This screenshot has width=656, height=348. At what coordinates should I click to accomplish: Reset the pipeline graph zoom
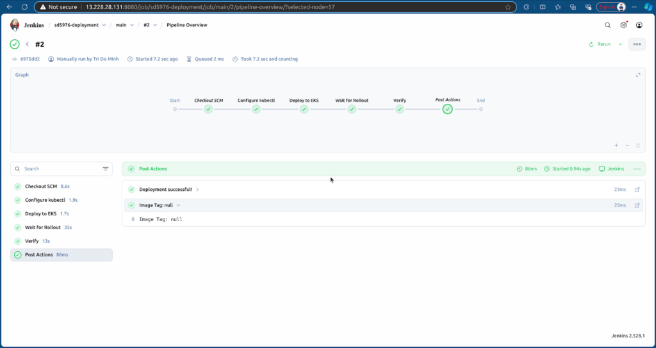point(638,145)
